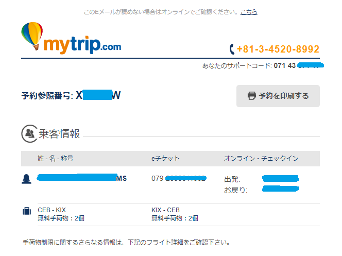The height and width of the screenshot is (256, 342).
Task: Click the eチケット number 079
Action: click(x=179, y=178)
